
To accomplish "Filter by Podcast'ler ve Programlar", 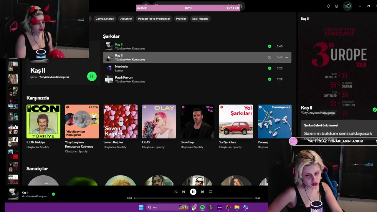I will 154,19.
